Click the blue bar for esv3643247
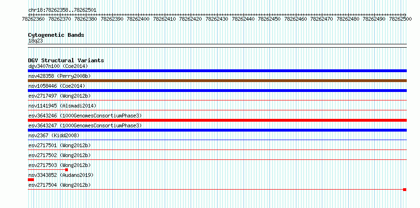420x208 pixels. (x=217, y=130)
